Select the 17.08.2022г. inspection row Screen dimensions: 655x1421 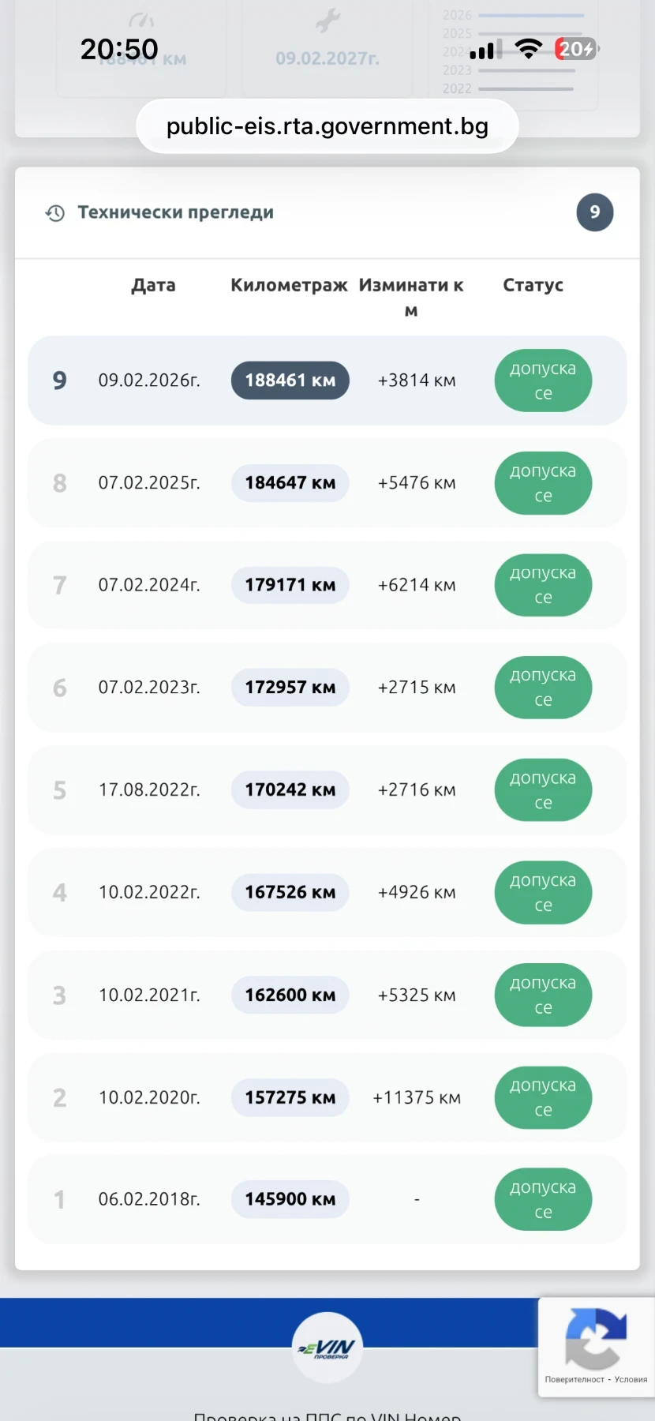[x=149, y=790]
